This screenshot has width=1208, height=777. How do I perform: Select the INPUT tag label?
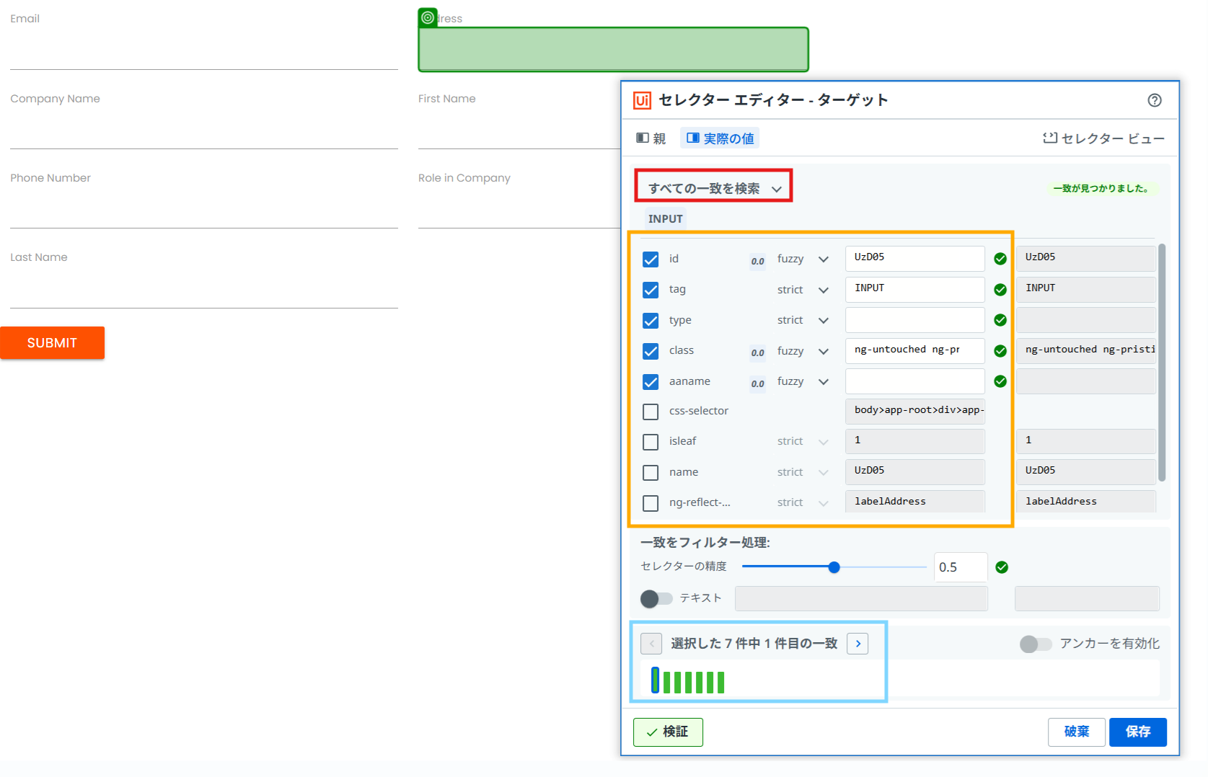(x=665, y=218)
